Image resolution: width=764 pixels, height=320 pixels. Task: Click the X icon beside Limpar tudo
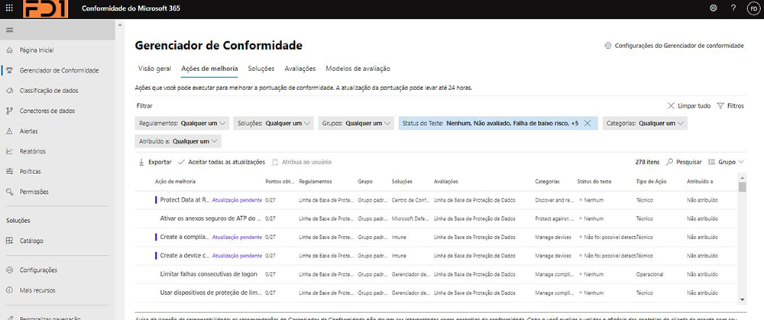tap(671, 105)
